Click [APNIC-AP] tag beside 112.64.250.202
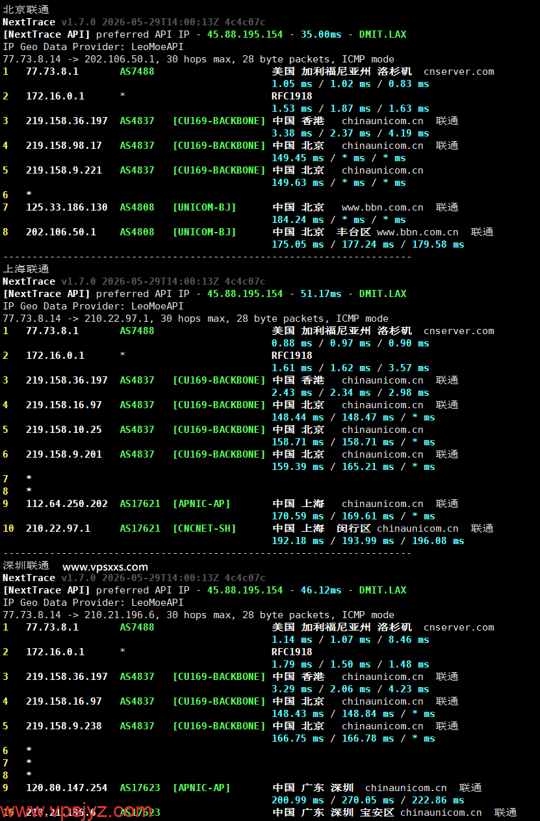540x821 pixels. 201,504
